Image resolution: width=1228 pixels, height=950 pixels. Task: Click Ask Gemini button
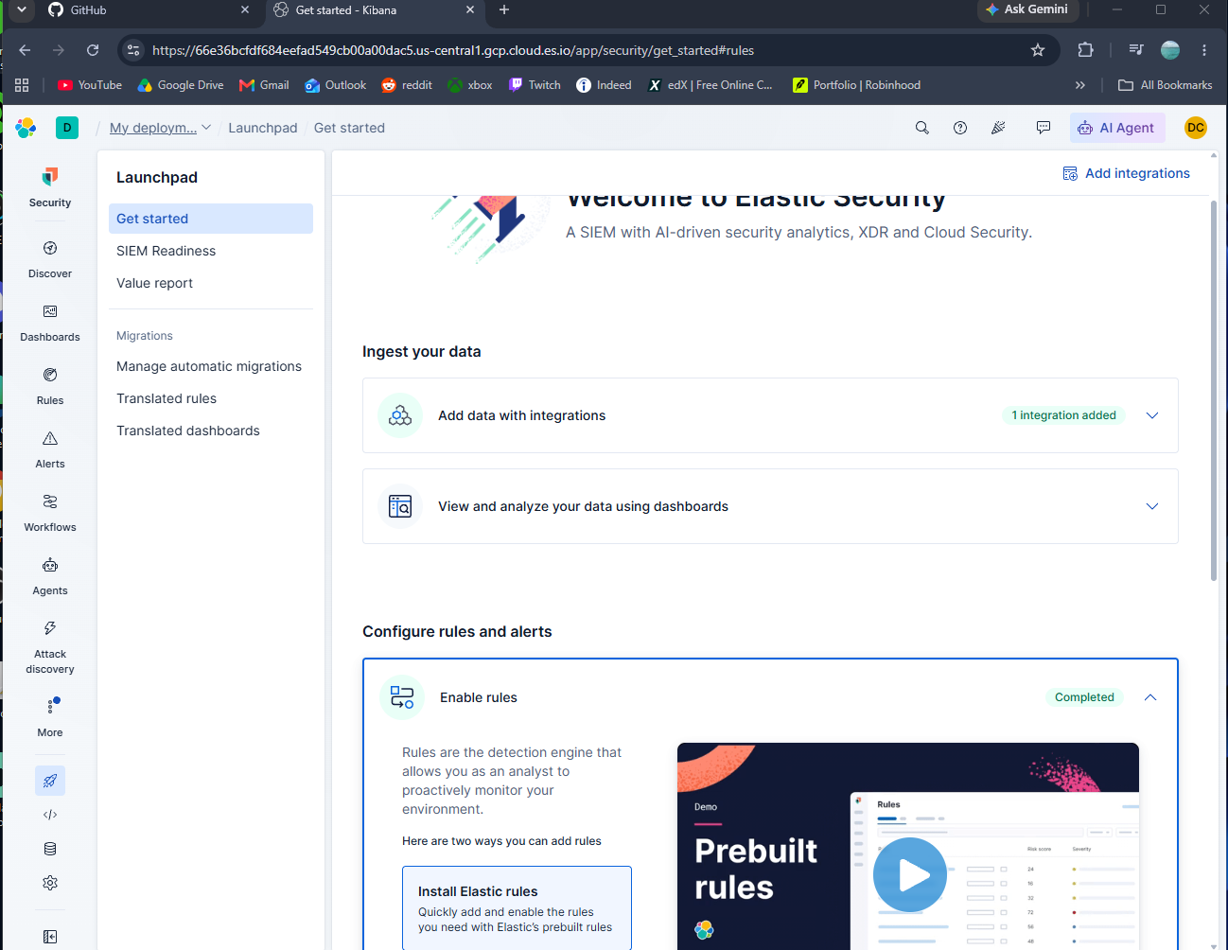pyautogui.click(x=1026, y=9)
